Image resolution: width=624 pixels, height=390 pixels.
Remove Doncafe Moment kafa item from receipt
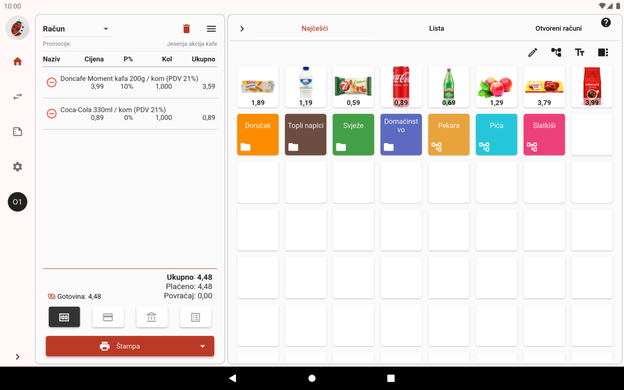[51, 82]
